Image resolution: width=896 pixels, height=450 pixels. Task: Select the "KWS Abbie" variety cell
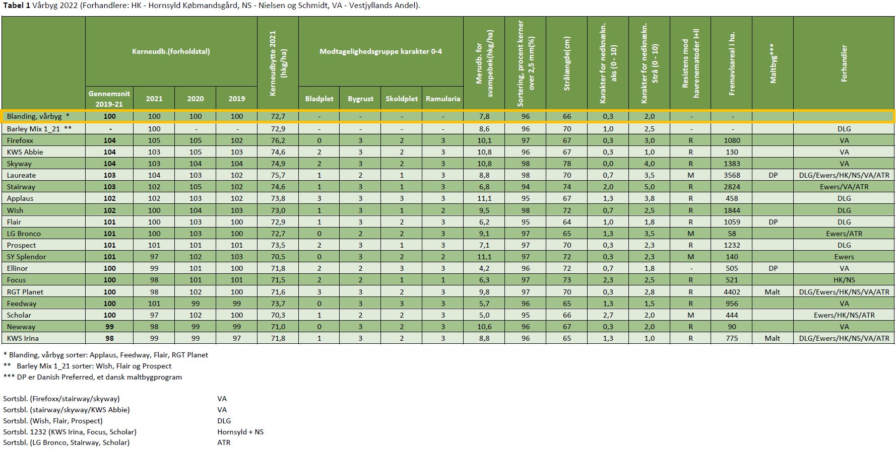[x=25, y=152]
